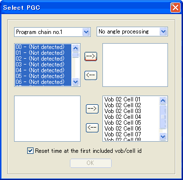Open the Program chain no.1 dropdown
This screenshot has height=180, width=183.
coord(86,32)
